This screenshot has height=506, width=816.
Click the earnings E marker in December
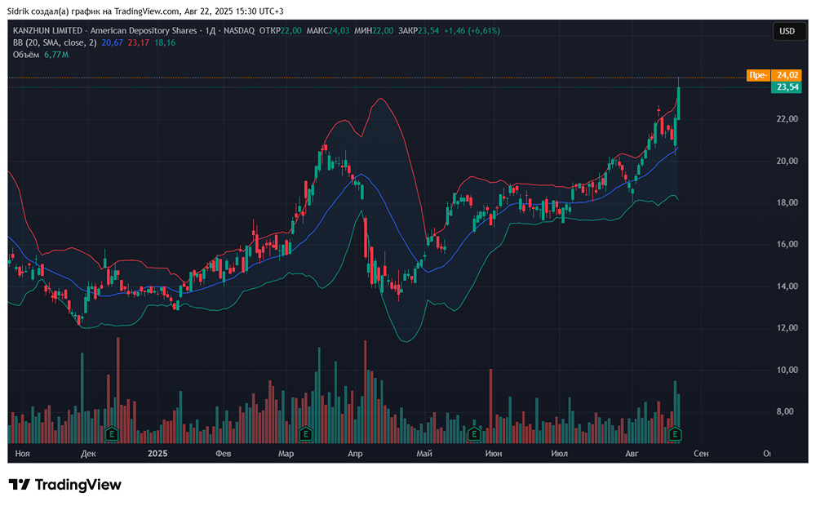(112, 433)
